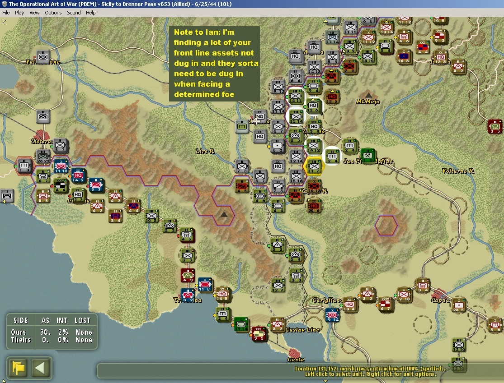Click the 'Ours 30.' row in side panel
504x383 pixels.
(x=52, y=332)
